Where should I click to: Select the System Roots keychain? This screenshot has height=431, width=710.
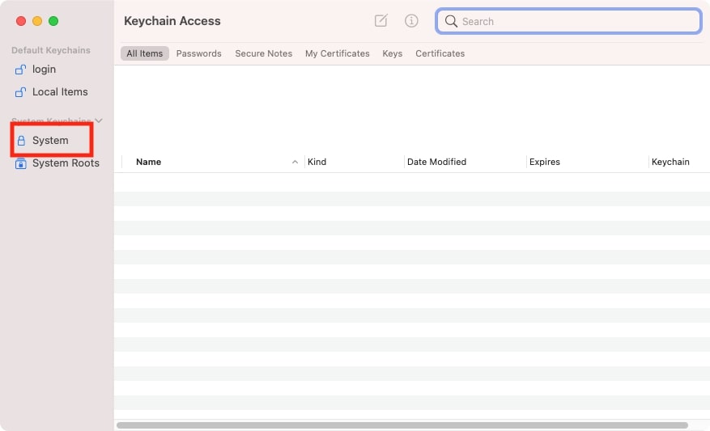[57, 163]
